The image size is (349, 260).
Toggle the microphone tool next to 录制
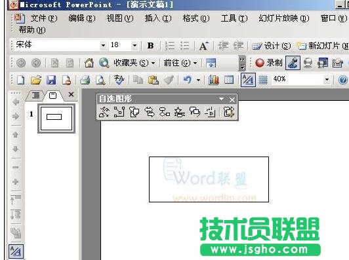[293, 63]
